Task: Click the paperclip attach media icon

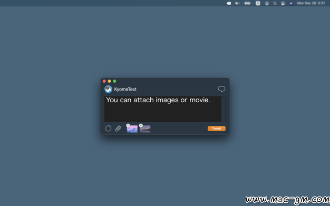Action: click(118, 129)
